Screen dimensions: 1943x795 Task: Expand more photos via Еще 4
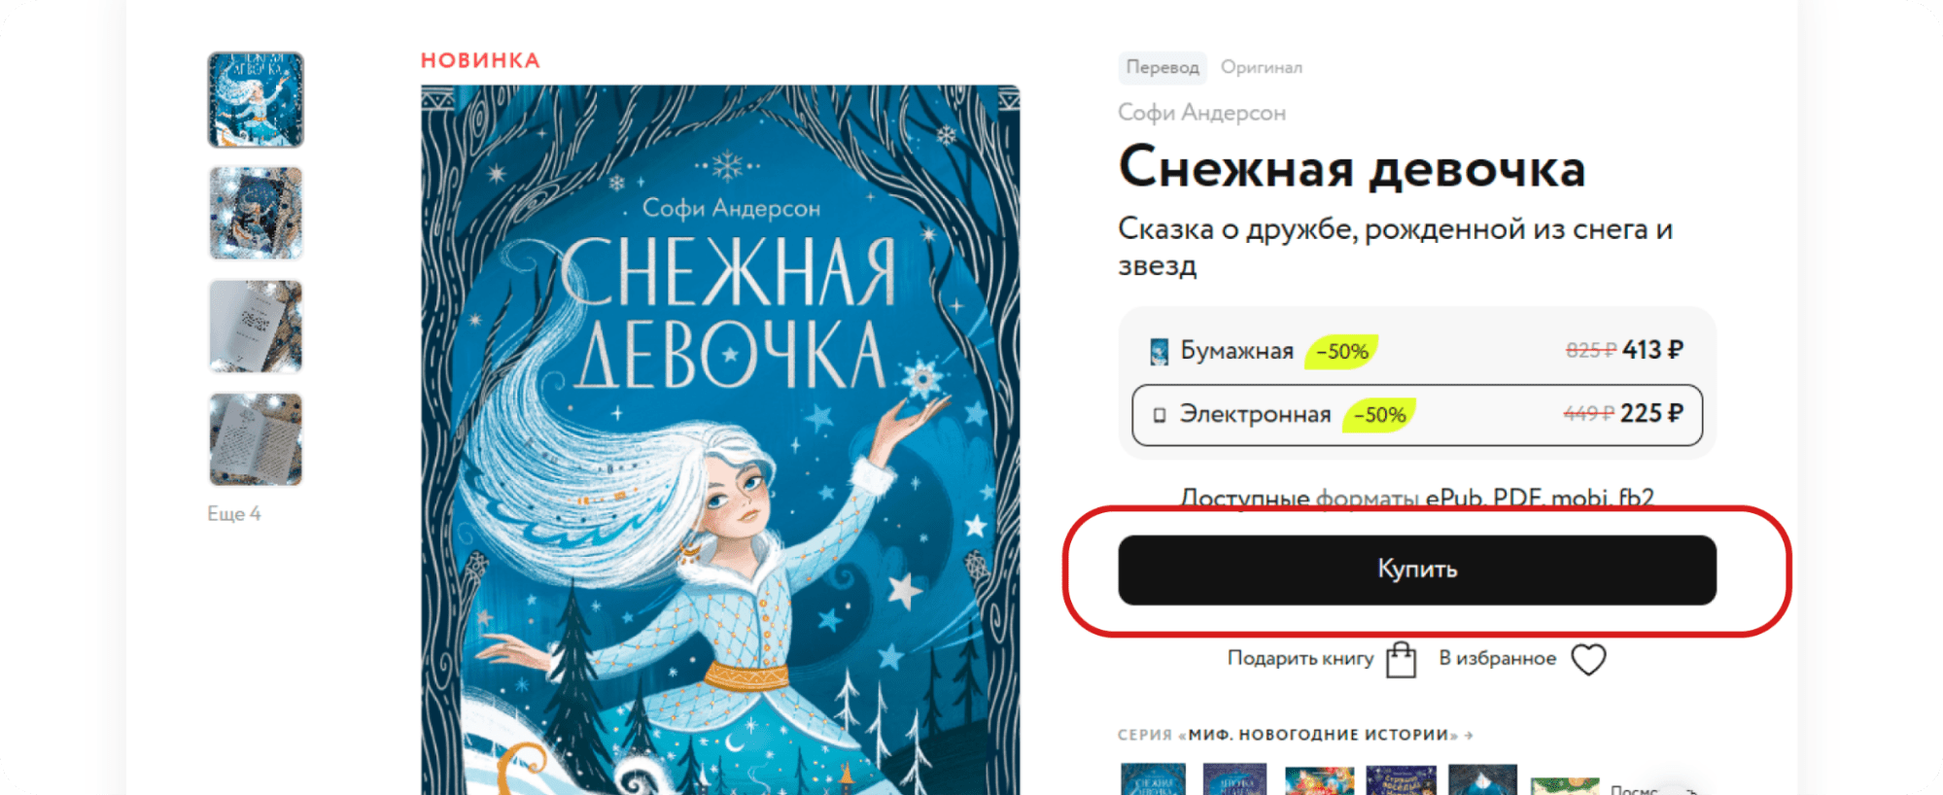coord(233,513)
